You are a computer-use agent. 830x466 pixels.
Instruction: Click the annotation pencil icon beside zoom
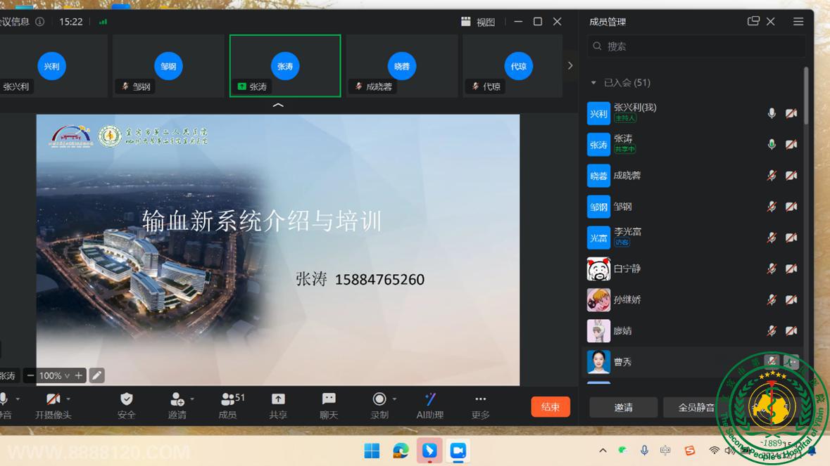click(x=97, y=375)
